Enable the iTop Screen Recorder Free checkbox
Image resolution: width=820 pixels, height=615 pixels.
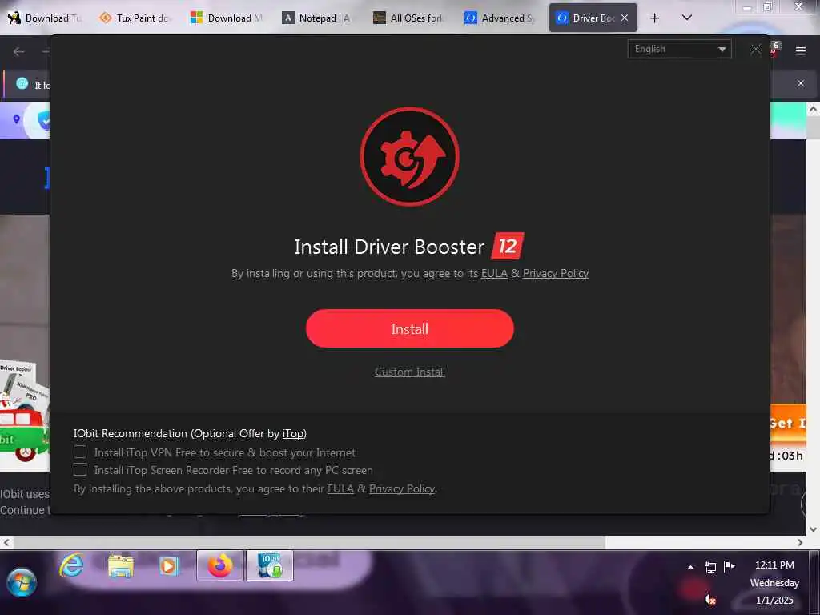(80, 469)
